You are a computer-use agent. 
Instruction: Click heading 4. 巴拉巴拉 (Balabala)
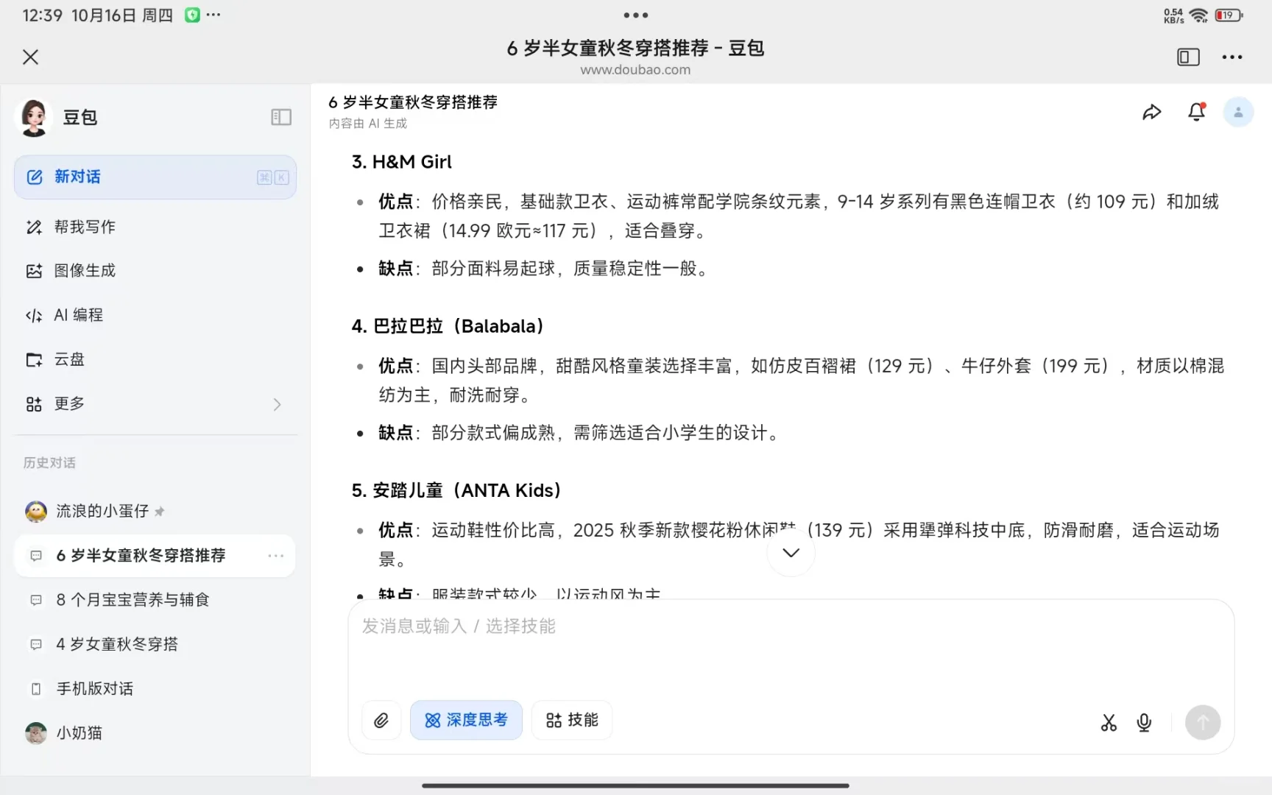click(x=448, y=326)
